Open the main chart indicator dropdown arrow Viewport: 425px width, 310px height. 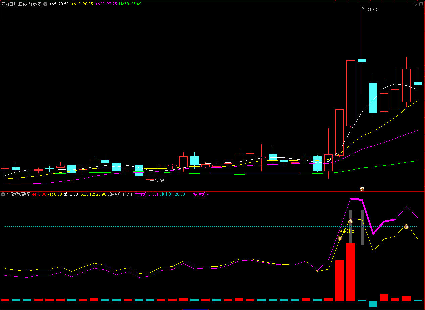click(x=45, y=4)
